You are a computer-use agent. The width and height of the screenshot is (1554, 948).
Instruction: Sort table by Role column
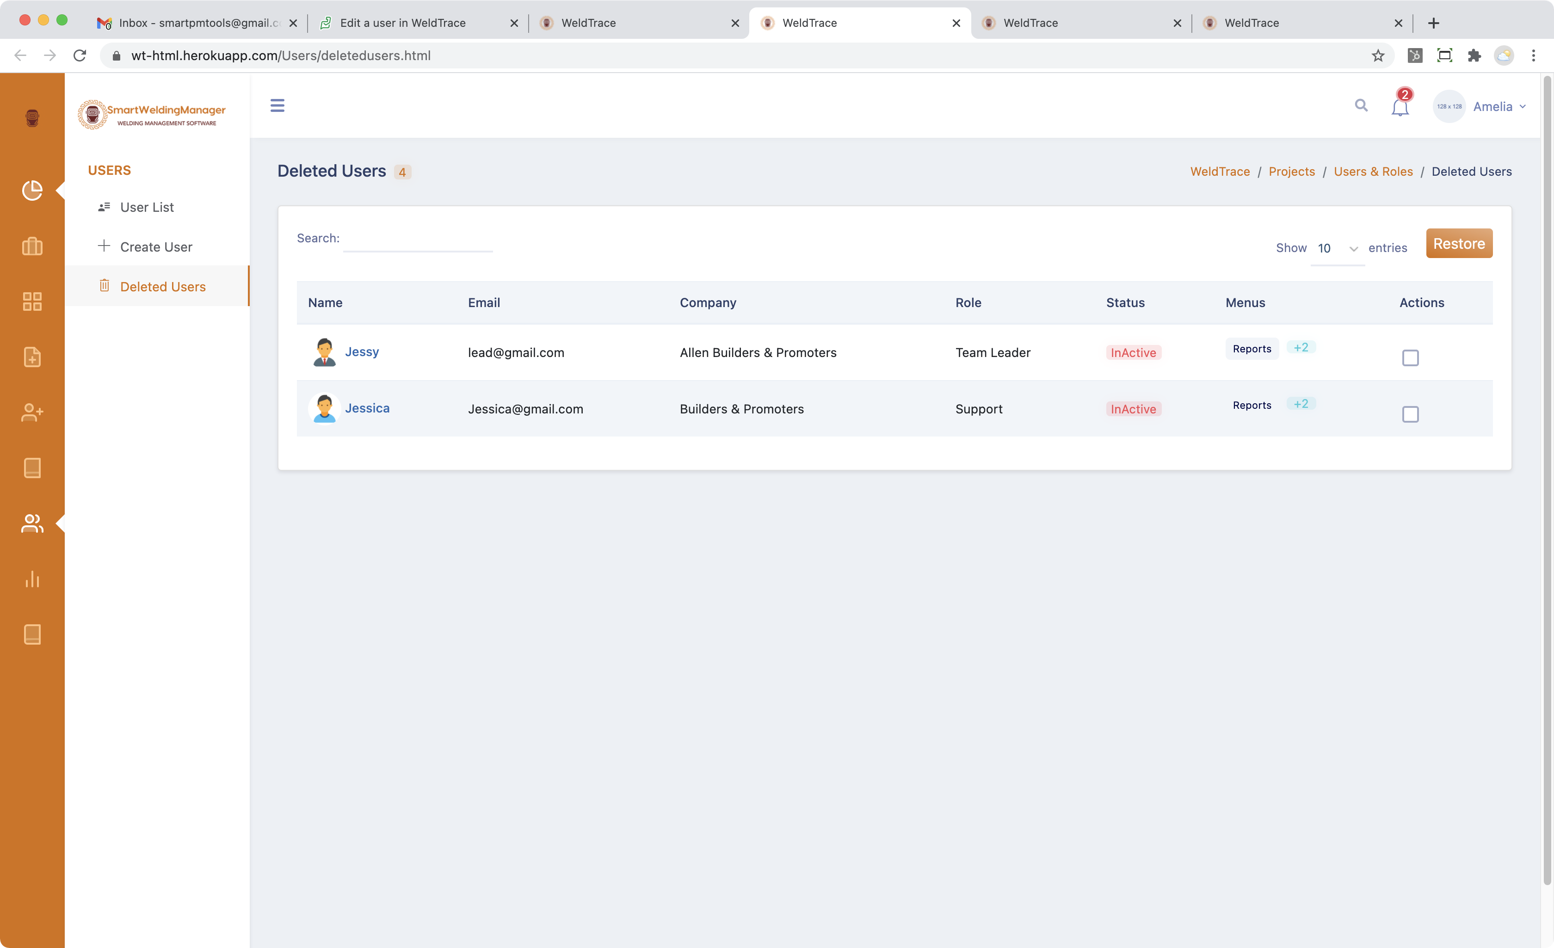(968, 302)
